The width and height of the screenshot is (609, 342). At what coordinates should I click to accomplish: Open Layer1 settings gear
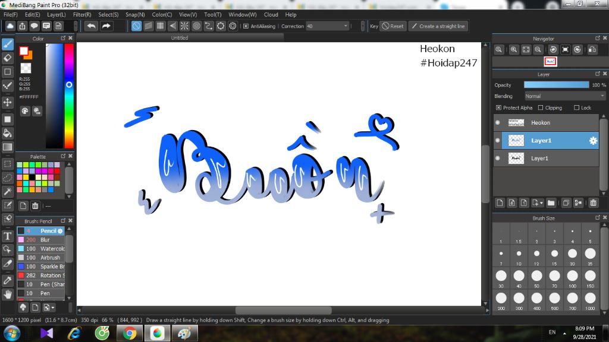click(x=593, y=140)
